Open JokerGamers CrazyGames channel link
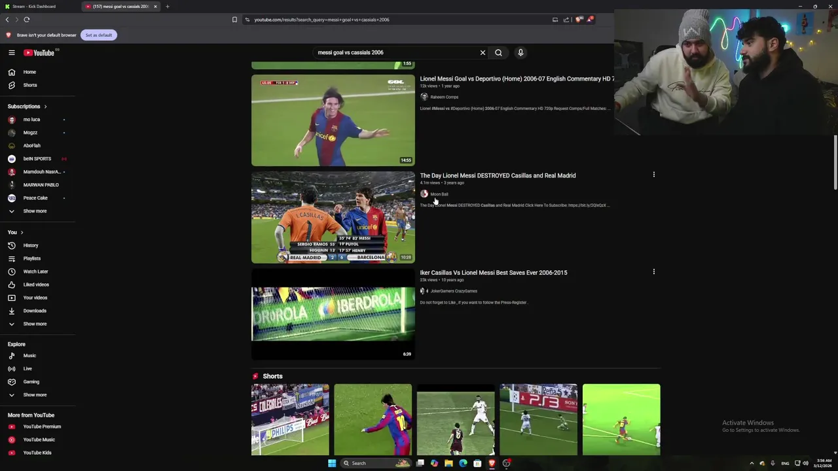838x471 pixels. [x=454, y=291]
